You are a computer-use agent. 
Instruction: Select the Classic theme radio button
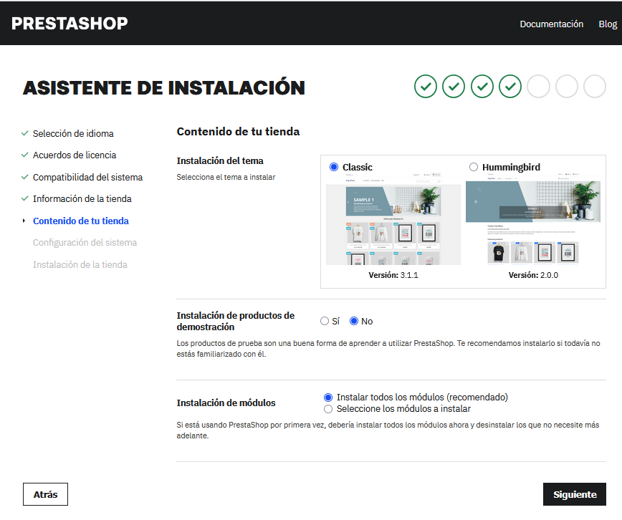point(334,167)
